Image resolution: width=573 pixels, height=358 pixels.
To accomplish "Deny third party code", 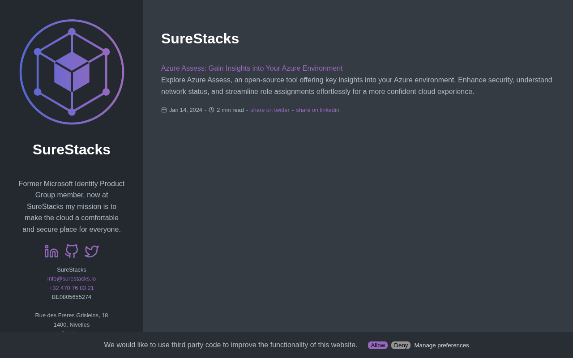I will click(401, 345).
